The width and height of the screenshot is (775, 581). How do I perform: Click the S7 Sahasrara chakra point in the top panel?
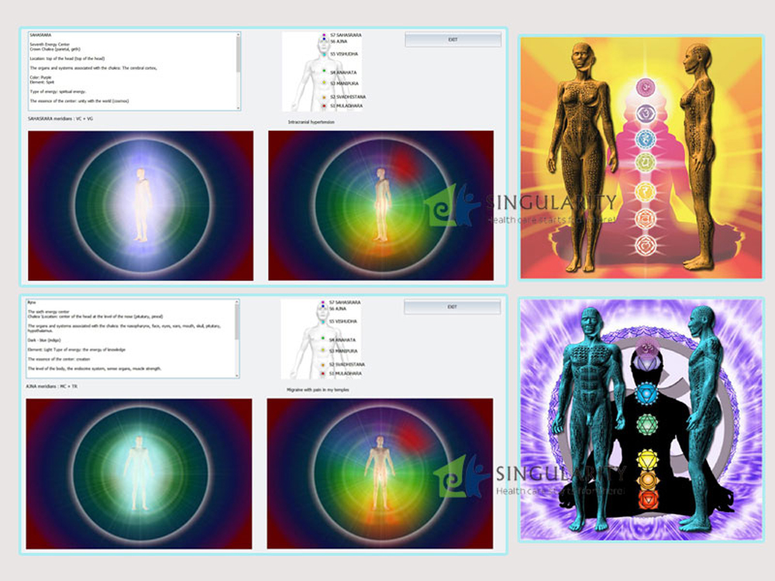323,36
